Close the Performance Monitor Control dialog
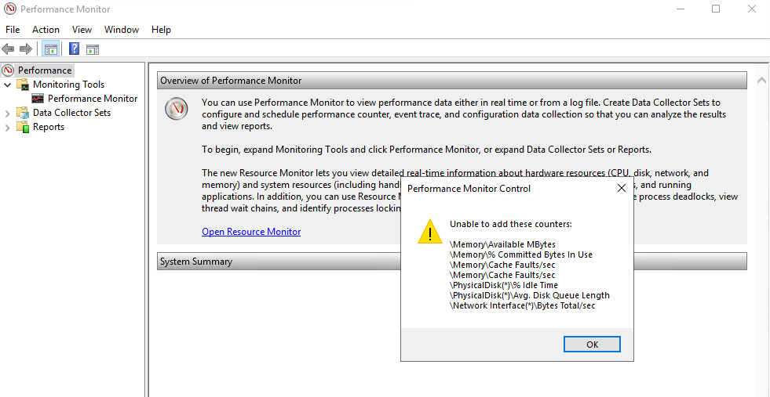 click(x=622, y=188)
